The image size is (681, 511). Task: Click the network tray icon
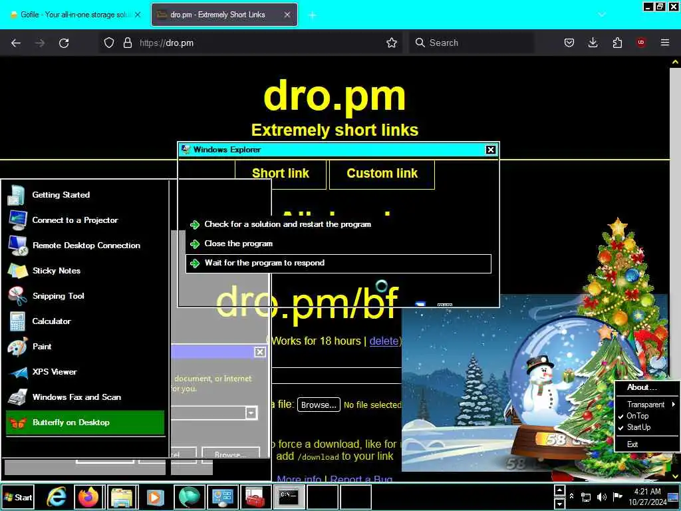coord(586,497)
